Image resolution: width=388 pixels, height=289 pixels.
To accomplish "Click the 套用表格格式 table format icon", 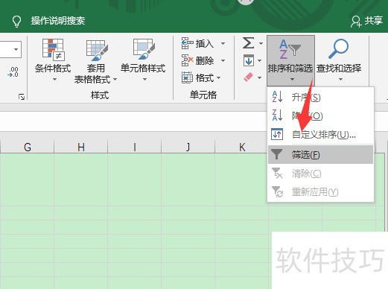I will click(97, 50).
